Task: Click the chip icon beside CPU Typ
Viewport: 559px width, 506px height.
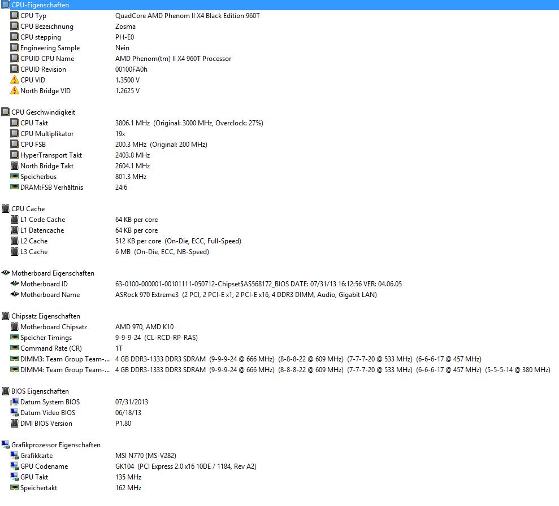Action: click(x=14, y=15)
